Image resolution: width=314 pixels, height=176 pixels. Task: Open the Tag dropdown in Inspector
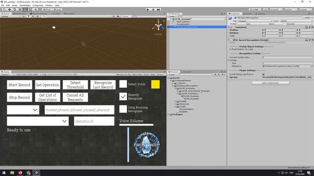pyautogui.click(x=255, y=21)
